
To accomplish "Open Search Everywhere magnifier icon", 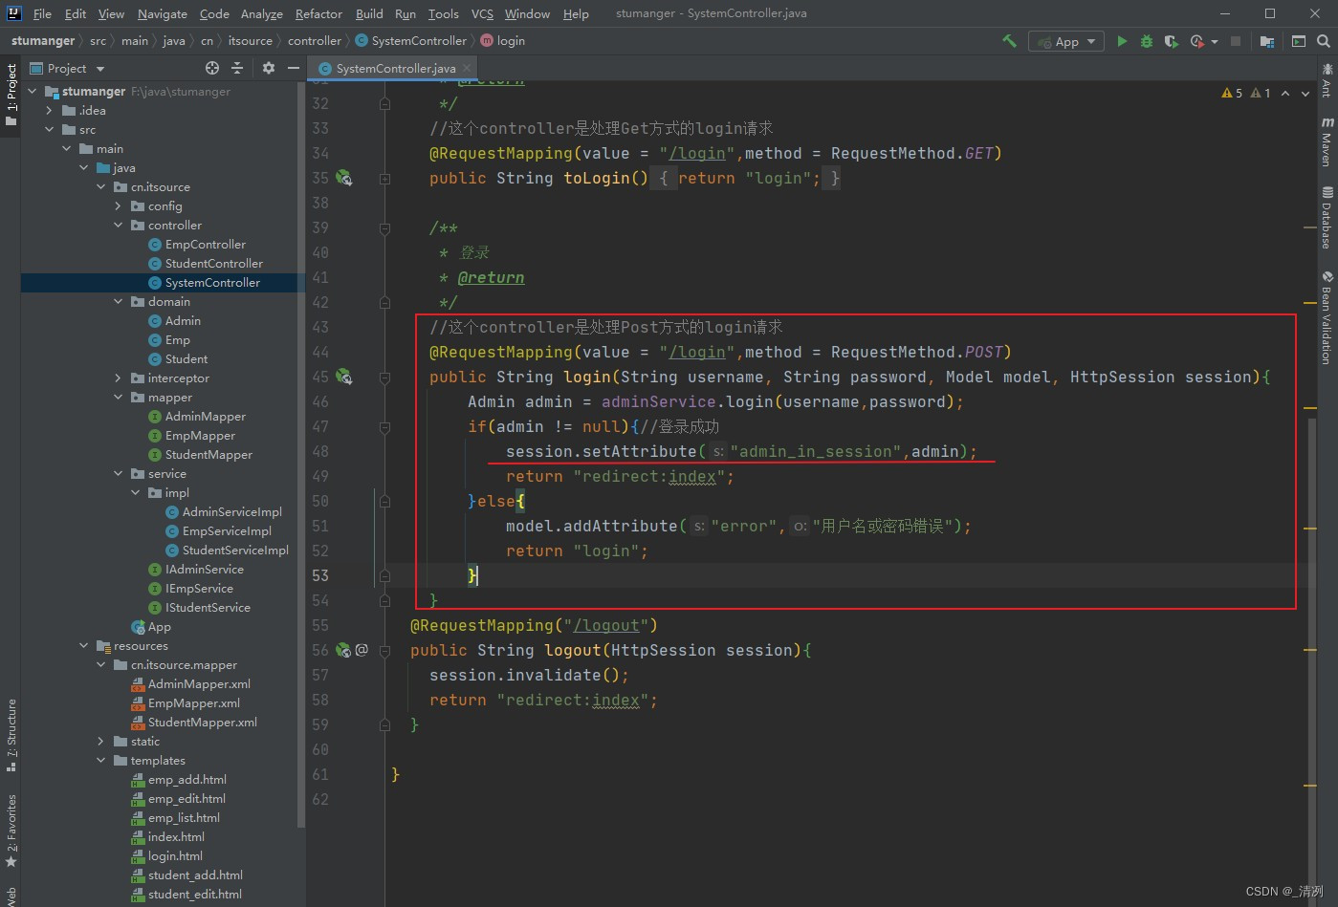I will pyautogui.click(x=1324, y=41).
